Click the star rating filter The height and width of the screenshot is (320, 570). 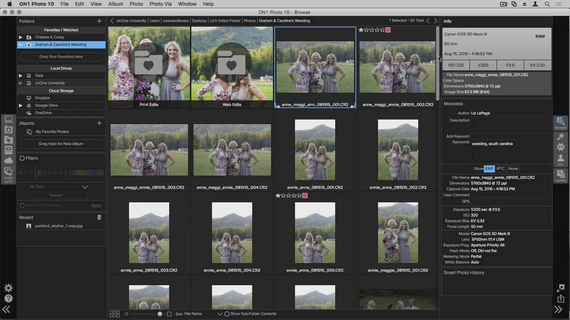click(x=53, y=172)
